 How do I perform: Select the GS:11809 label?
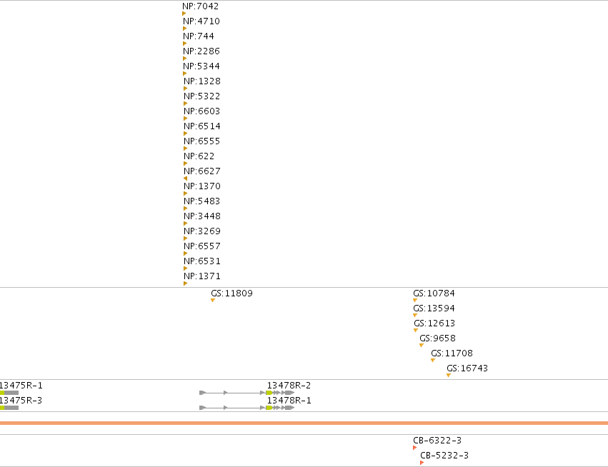point(232,293)
